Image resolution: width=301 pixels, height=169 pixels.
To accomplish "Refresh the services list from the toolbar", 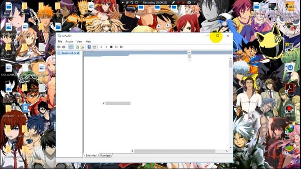I will [77, 47].
